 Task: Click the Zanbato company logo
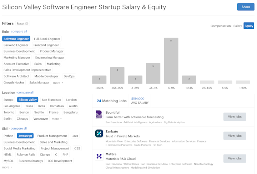99,134
